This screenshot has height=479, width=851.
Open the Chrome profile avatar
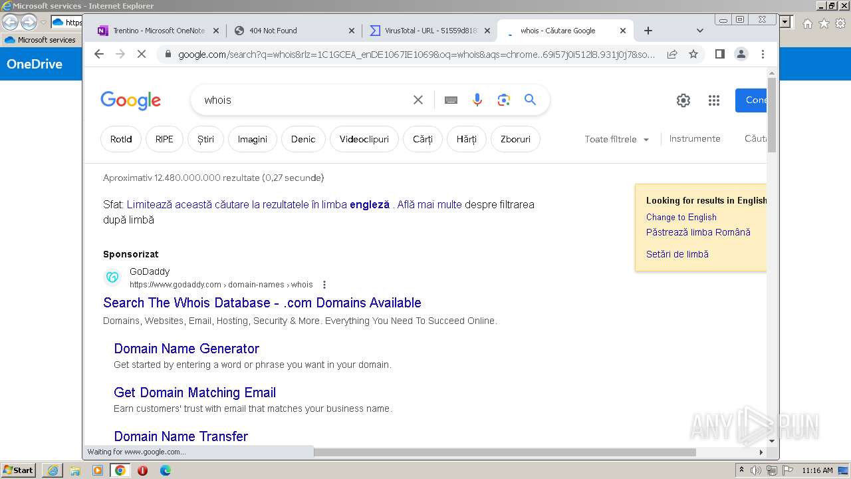click(741, 54)
